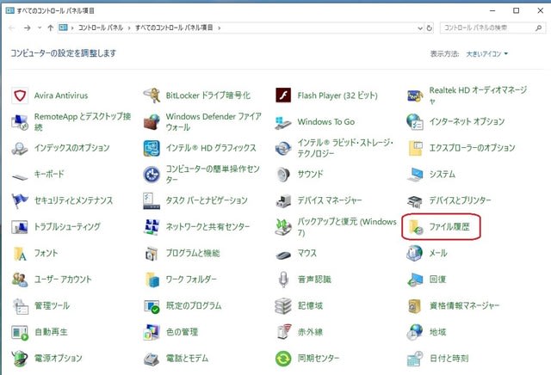Open エクスプローラーのオプション icon
Screen dimensions: 551x375
(x=415, y=148)
